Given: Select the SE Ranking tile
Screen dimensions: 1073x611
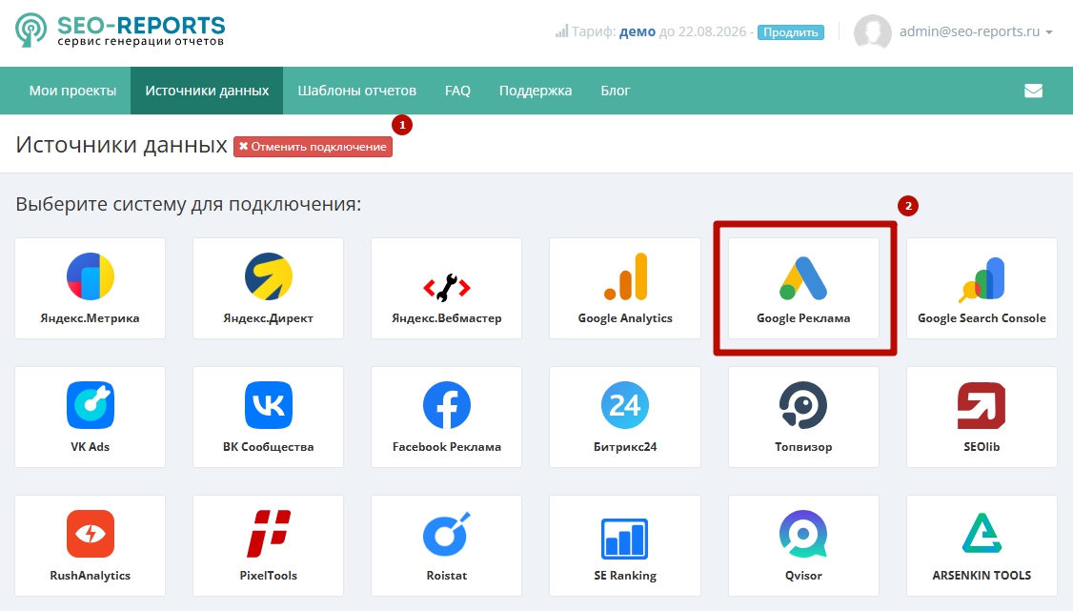Looking at the screenshot, I should pos(625,545).
